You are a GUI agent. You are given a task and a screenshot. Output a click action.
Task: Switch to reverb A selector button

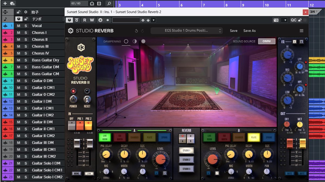click(x=182, y=139)
